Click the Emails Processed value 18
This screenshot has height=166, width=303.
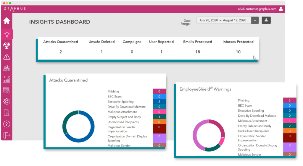click(197, 52)
